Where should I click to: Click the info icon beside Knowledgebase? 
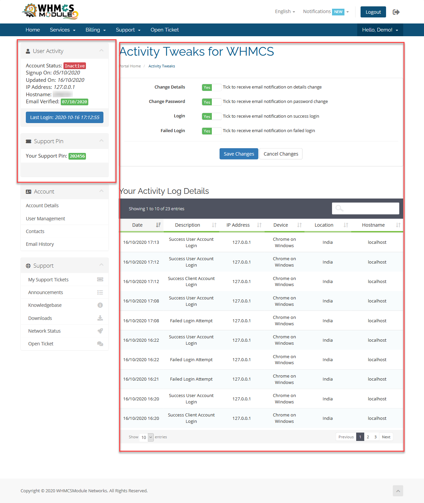click(x=100, y=305)
